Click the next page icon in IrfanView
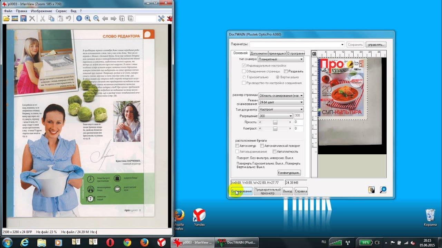Viewport: 442px width, 248px height. [x=131, y=19]
